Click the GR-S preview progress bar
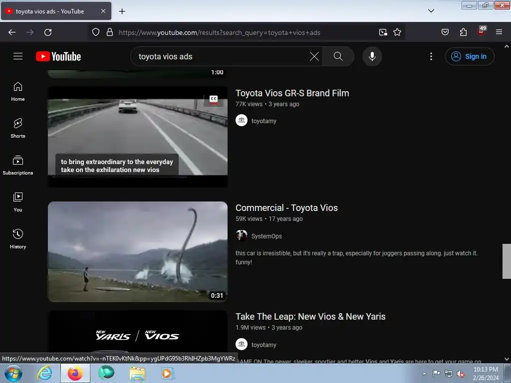Image resolution: width=511 pixels, height=383 pixels. [x=138, y=177]
